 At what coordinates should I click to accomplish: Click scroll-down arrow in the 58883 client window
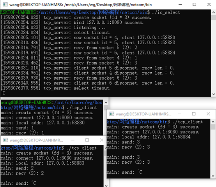(106, 185)
